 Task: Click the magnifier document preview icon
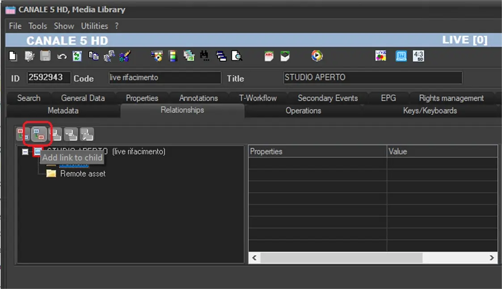[237, 56]
